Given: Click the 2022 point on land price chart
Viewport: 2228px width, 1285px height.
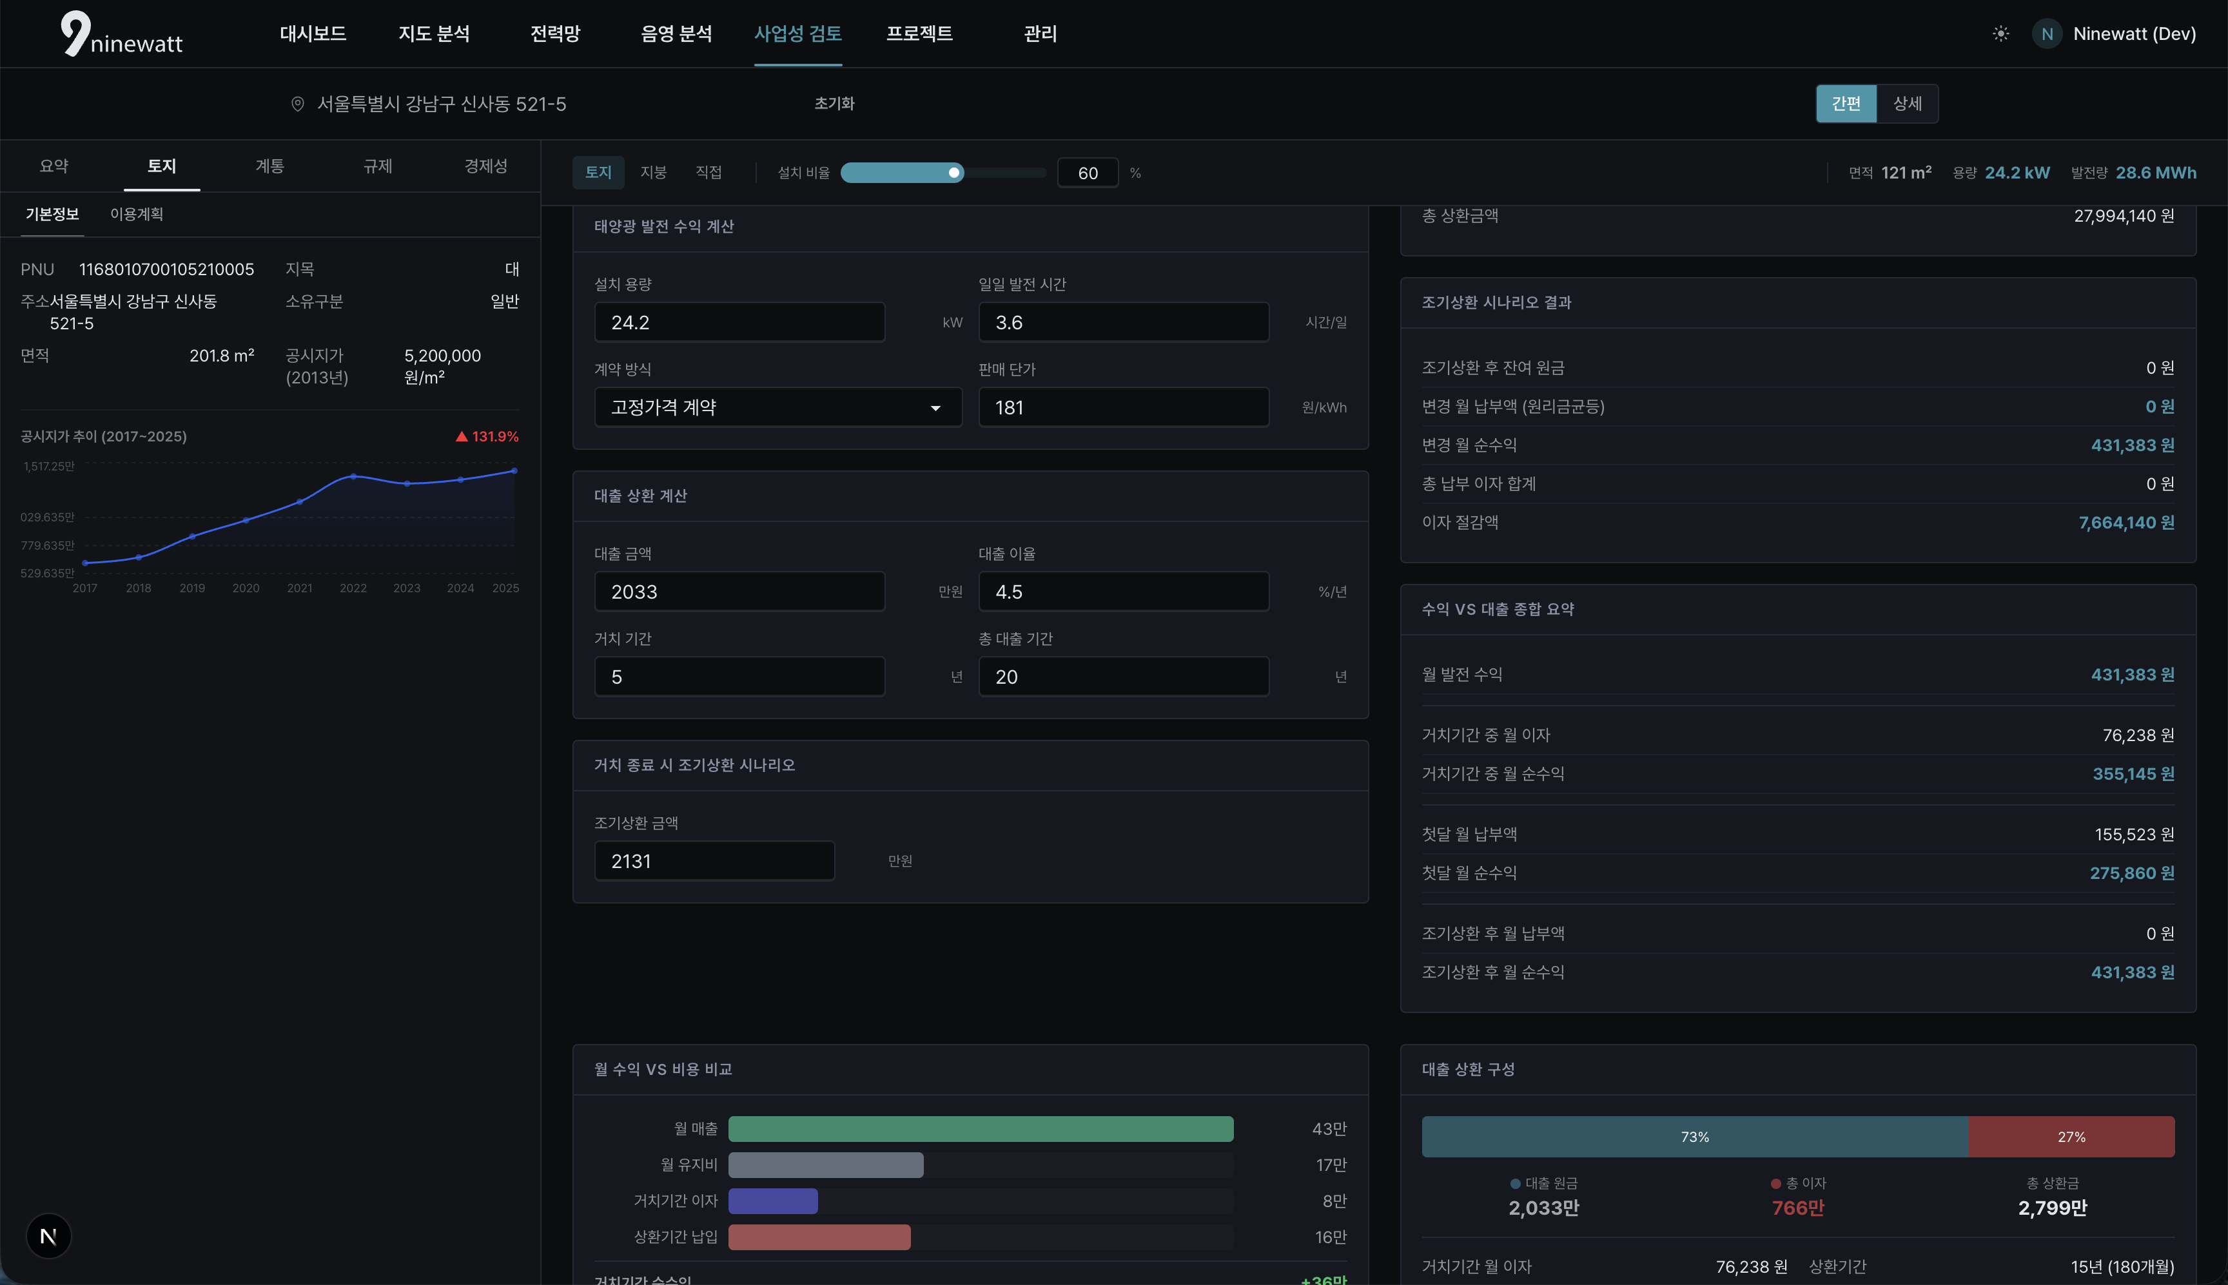Looking at the screenshot, I should (x=353, y=477).
